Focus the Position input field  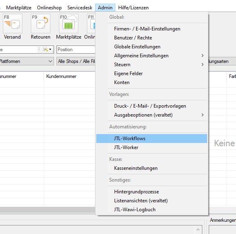(x=76, y=50)
